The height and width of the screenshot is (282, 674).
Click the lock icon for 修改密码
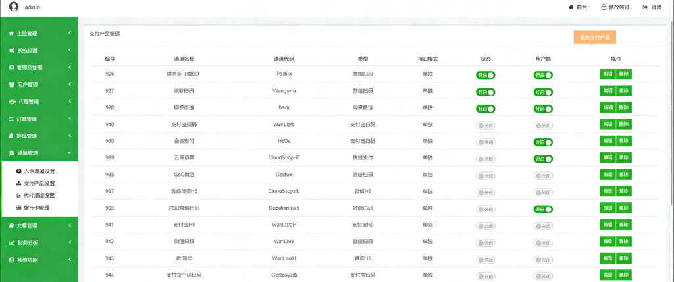click(603, 7)
